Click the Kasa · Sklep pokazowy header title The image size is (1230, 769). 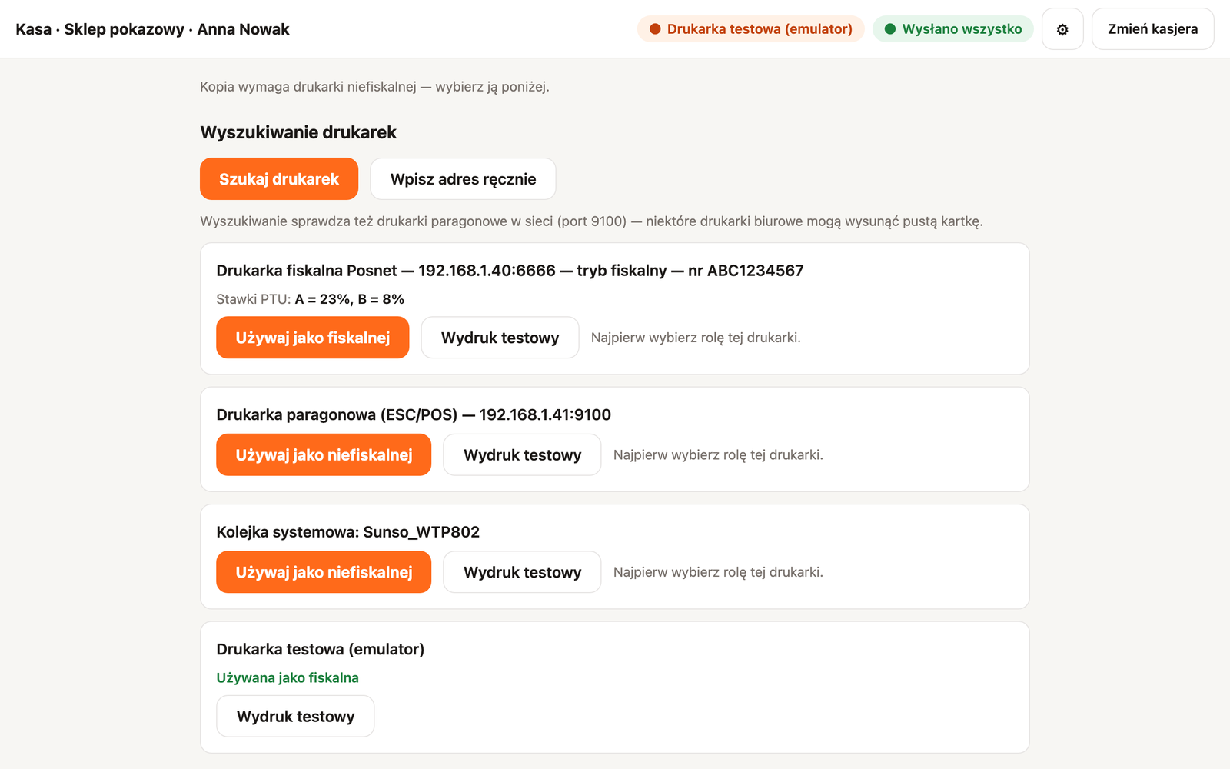tap(152, 29)
